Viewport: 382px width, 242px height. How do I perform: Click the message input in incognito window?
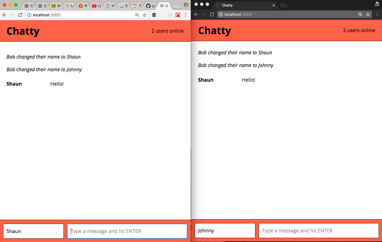tap(319, 231)
